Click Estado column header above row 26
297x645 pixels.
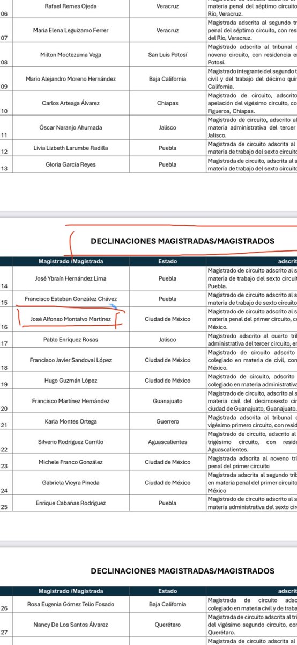(x=169, y=591)
